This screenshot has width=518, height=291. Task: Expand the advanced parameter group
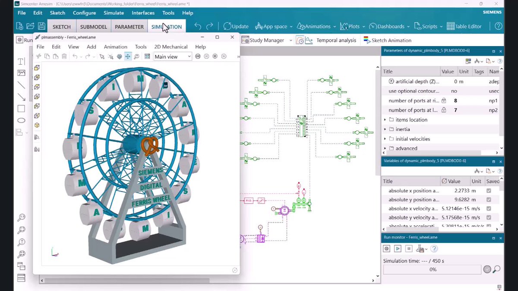(x=385, y=148)
